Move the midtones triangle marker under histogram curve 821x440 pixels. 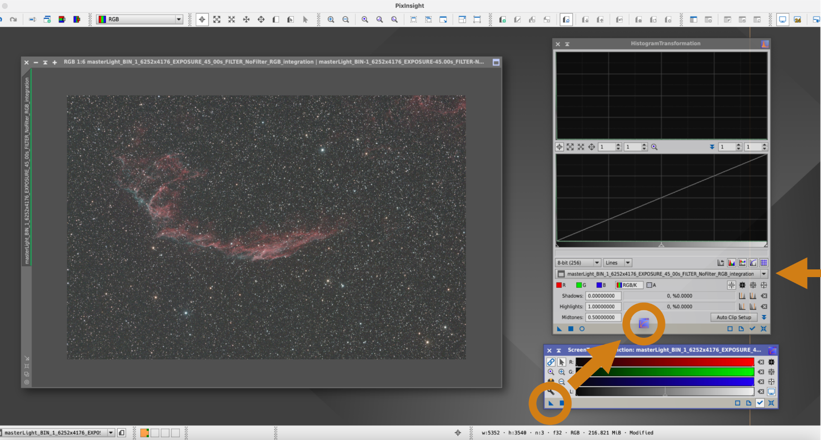point(661,245)
